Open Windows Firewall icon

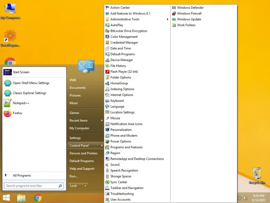coord(174,13)
